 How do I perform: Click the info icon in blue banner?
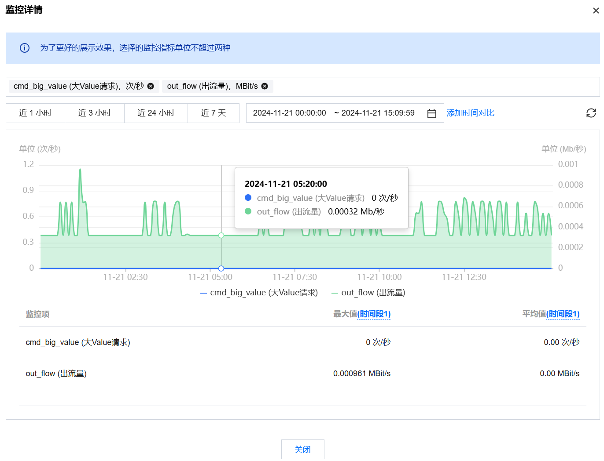[x=25, y=48]
